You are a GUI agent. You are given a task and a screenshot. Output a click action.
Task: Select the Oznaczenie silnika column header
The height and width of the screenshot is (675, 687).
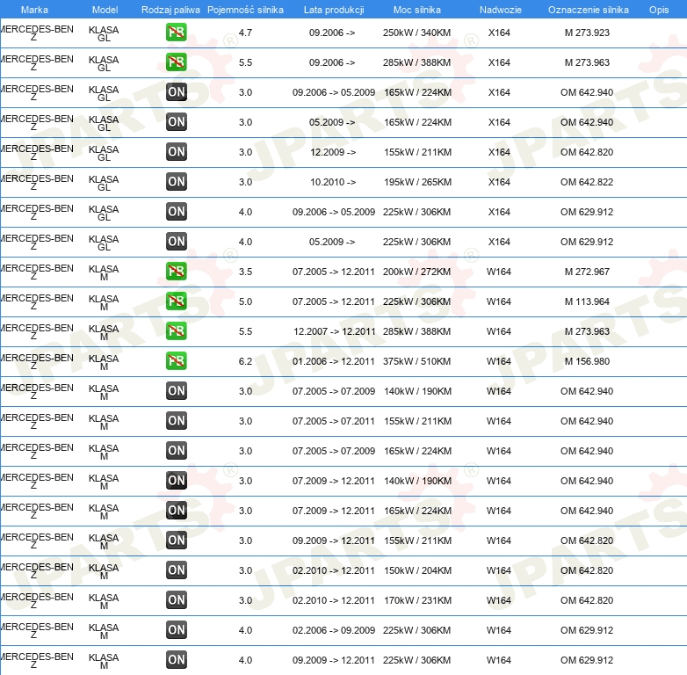click(x=588, y=9)
